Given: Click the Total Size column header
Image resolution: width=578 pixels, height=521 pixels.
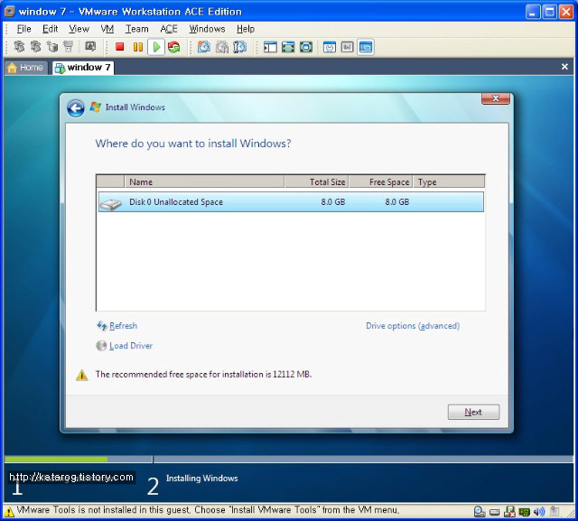Looking at the screenshot, I should point(316,182).
